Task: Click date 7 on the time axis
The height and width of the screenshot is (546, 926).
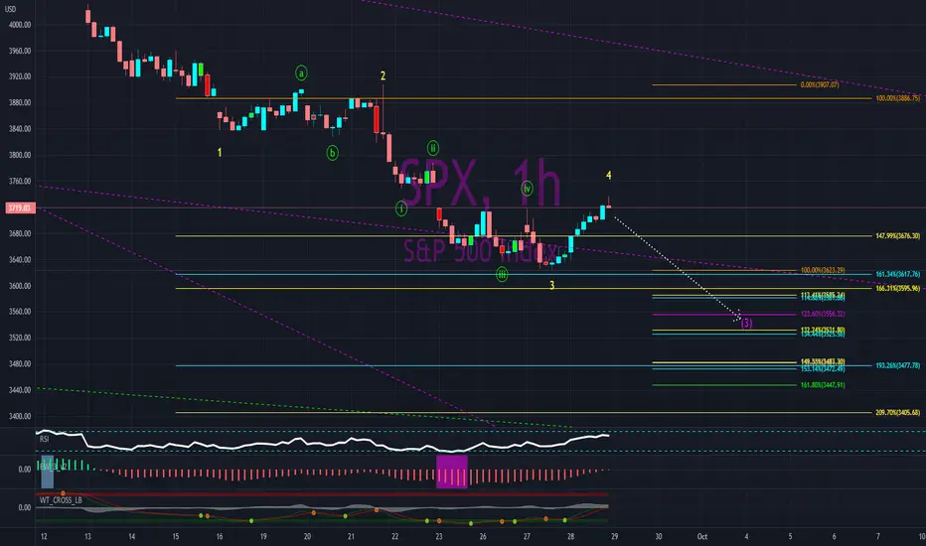Action: tap(877, 536)
